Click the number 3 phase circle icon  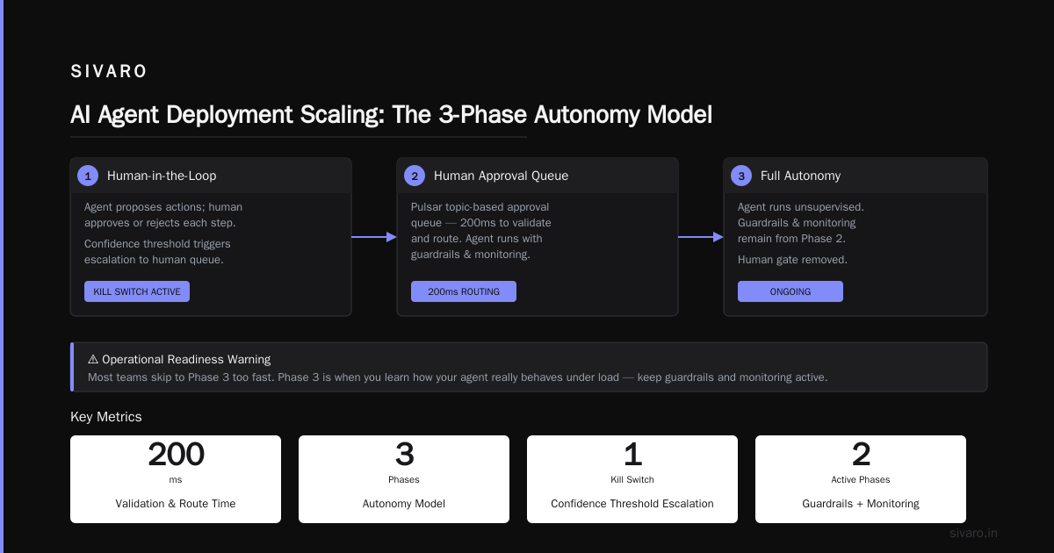741,176
